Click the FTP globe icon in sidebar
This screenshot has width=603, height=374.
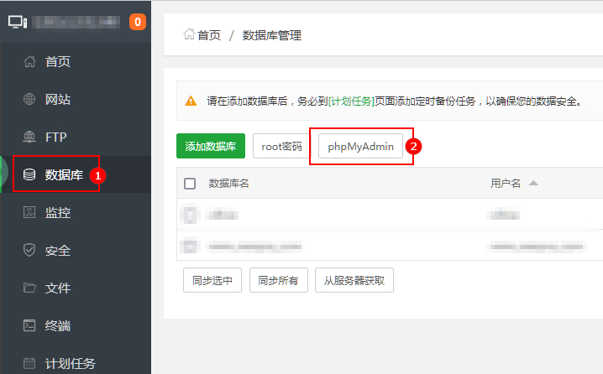point(29,137)
